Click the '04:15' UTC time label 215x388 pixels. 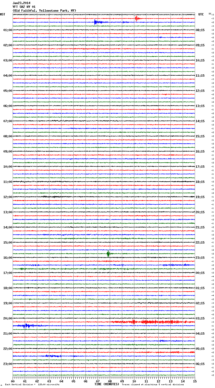(x=200, y=334)
